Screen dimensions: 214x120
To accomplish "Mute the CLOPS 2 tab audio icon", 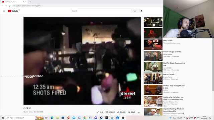I will click(23, 2).
